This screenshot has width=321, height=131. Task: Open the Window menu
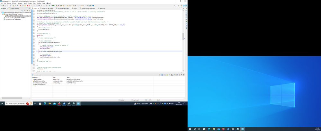click(x=39, y=3)
